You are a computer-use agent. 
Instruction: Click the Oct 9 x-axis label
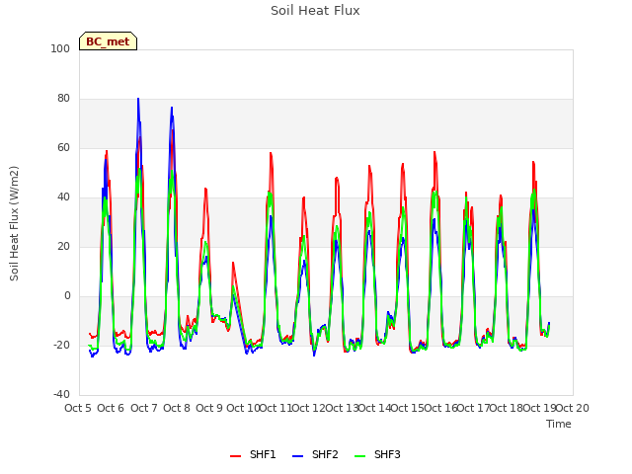pos(209,408)
